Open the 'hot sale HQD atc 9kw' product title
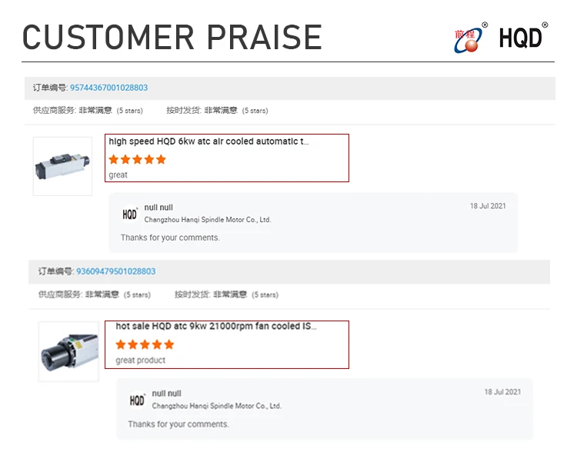This screenshot has height=462, width=577. pyautogui.click(x=216, y=326)
